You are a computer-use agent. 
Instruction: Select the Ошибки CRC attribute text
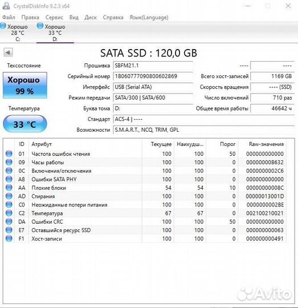tap(47, 221)
